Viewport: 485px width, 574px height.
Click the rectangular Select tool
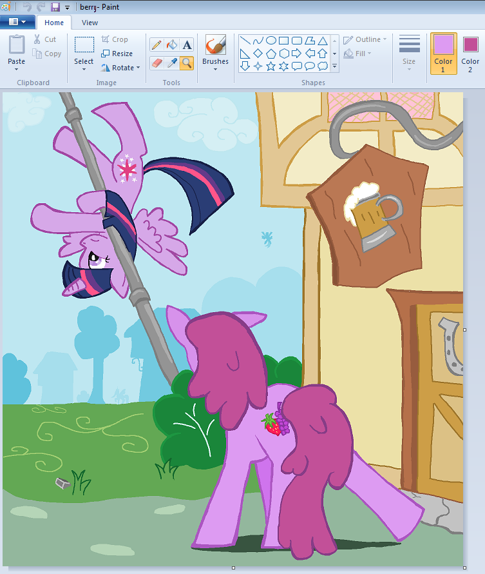coord(84,50)
